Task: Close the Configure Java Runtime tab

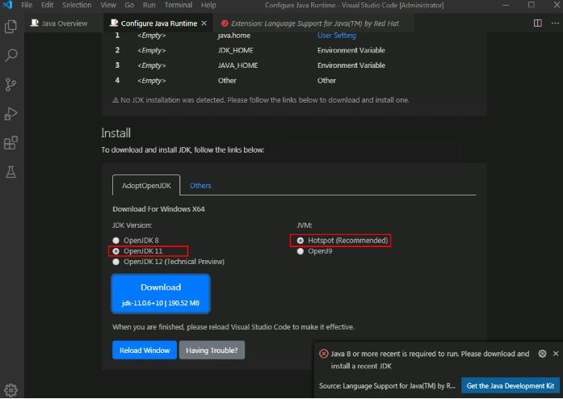Action: 204,23
